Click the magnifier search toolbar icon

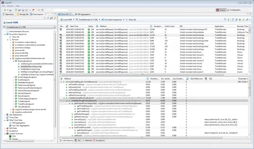[30, 10]
